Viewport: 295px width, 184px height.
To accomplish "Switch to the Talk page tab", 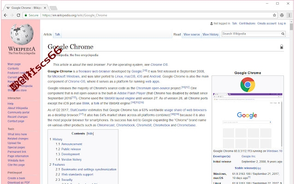I will [57, 34].
